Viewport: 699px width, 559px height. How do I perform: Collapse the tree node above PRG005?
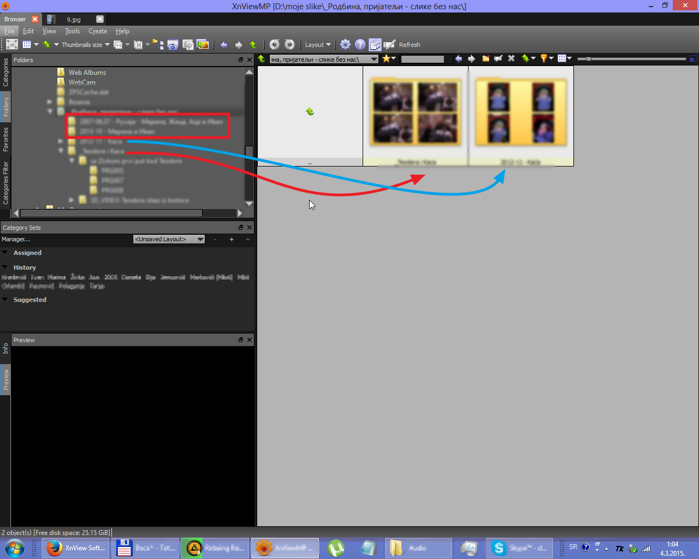(x=72, y=161)
